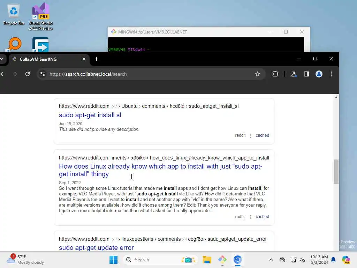Open the Extensions puzzle icon
Viewport: 357px width, 268px height.
[275, 74]
